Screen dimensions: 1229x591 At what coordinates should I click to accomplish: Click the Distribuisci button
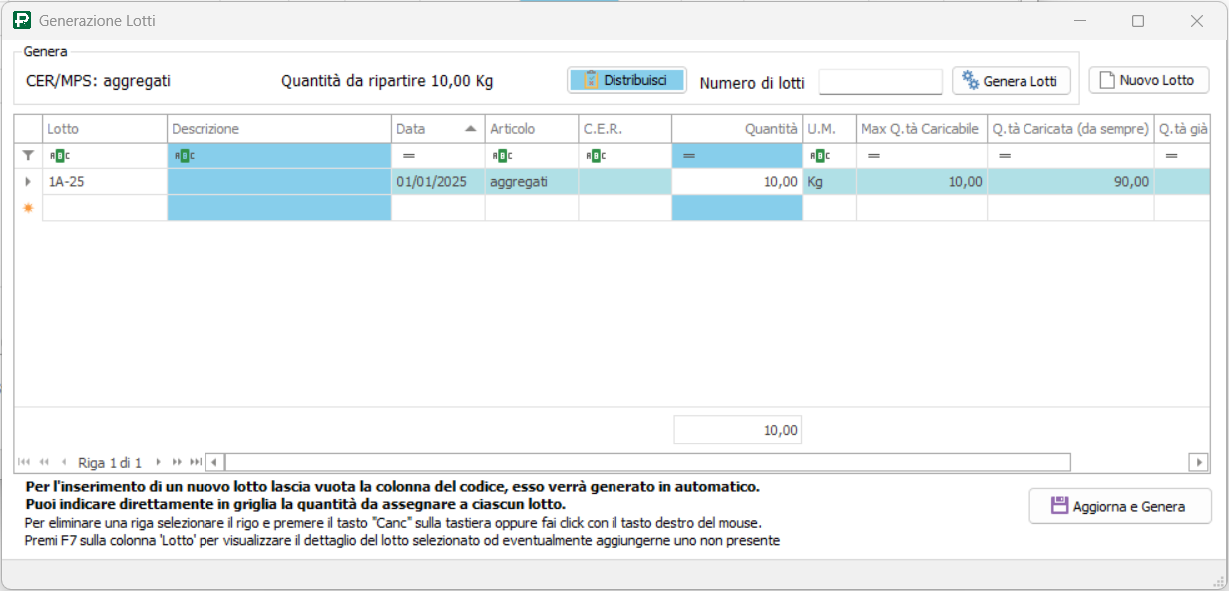point(626,80)
